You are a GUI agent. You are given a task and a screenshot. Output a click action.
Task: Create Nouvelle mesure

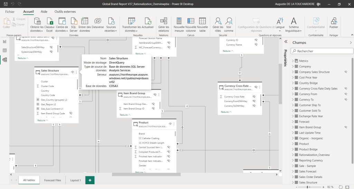(x=179, y=25)
